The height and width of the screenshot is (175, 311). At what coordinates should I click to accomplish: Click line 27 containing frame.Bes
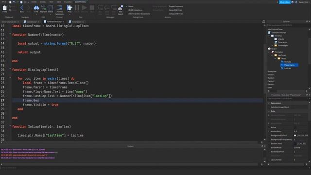pos(137,101)
